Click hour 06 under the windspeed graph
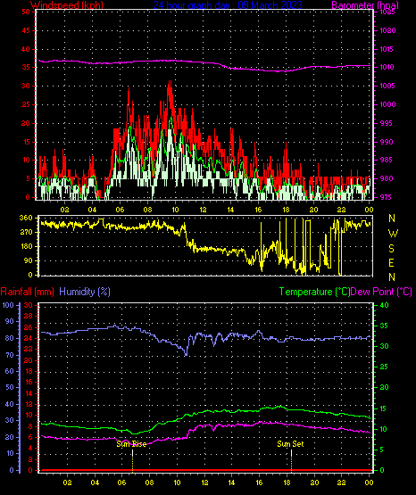Image resolution: width=416 pixels, height=495 pixels. click(x=120, y=210)
